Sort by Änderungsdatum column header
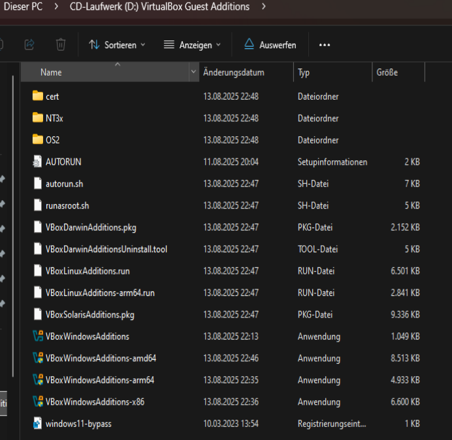Screen dimensions: 452x440 coord(234,72)
